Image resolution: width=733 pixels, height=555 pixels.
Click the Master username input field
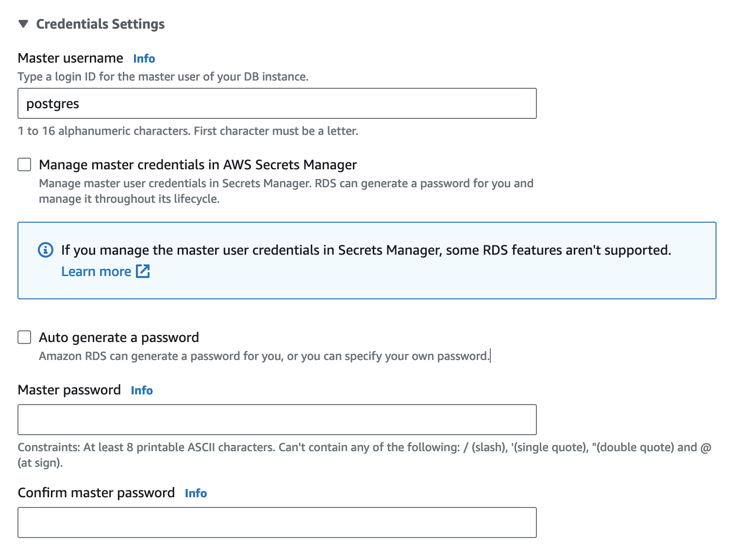277,103
